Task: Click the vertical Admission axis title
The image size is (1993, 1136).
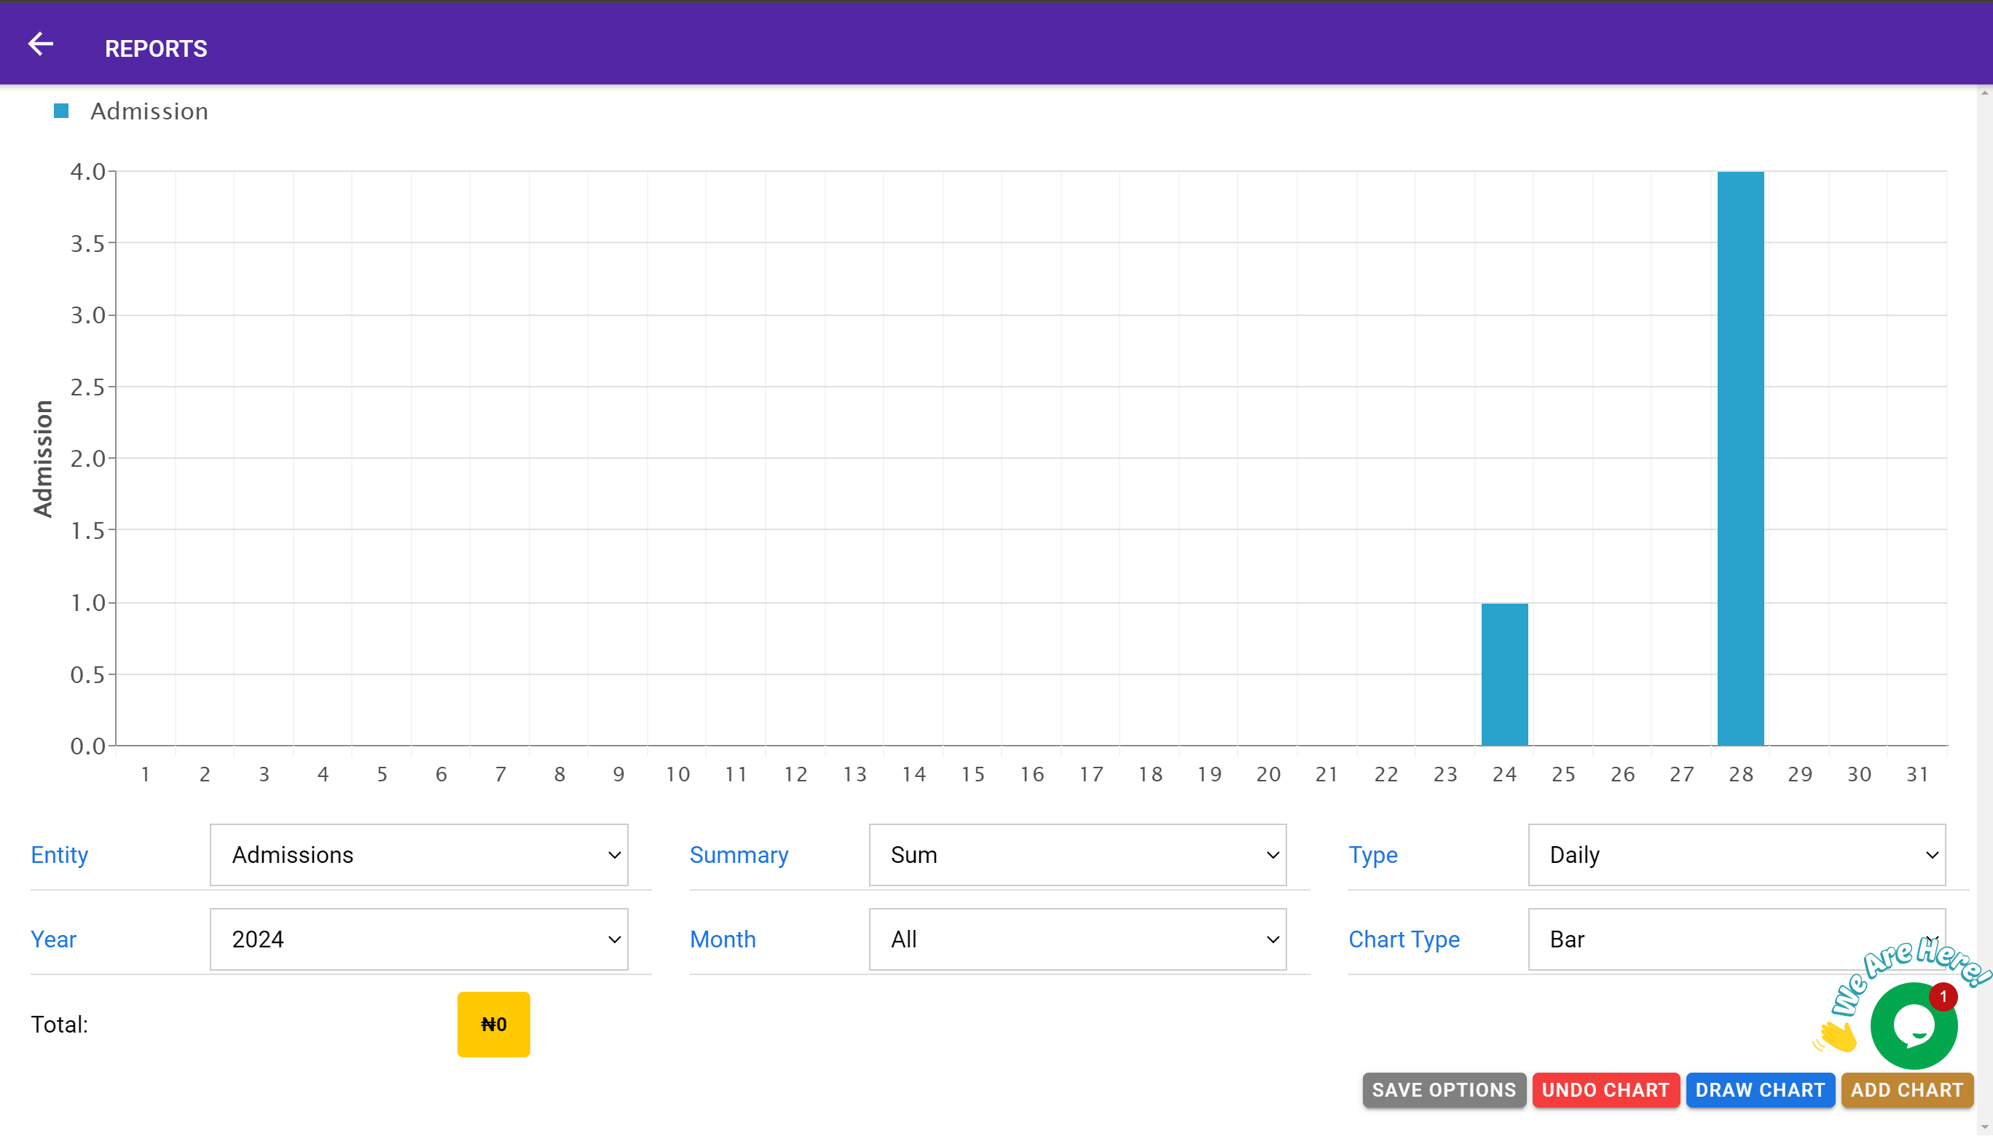Action: click(x=42, y=459)
